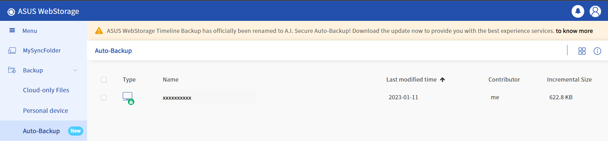Open the xxxxxxxxxx backup entry
Viewport: 608px width, 141px height.
point(177,98)
